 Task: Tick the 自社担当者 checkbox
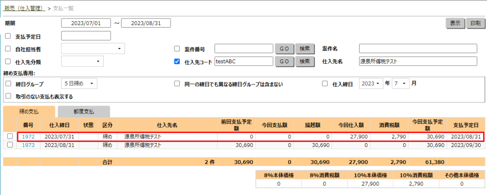pos(8,49)
